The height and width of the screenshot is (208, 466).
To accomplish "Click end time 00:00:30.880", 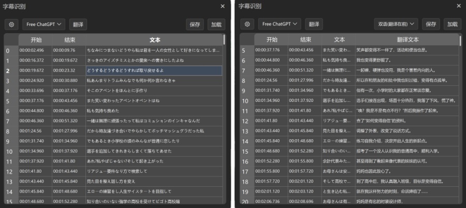I will click(69, 81).
